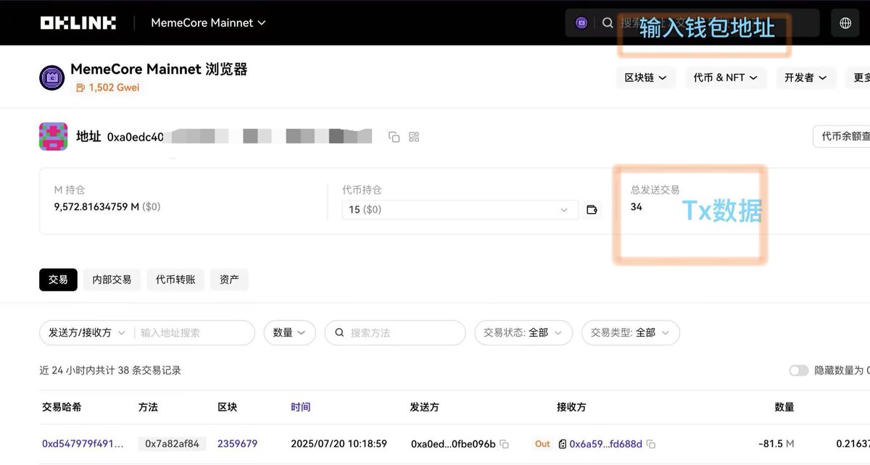Toggle the 隐藏数量为 0 switch

point(799,370)
